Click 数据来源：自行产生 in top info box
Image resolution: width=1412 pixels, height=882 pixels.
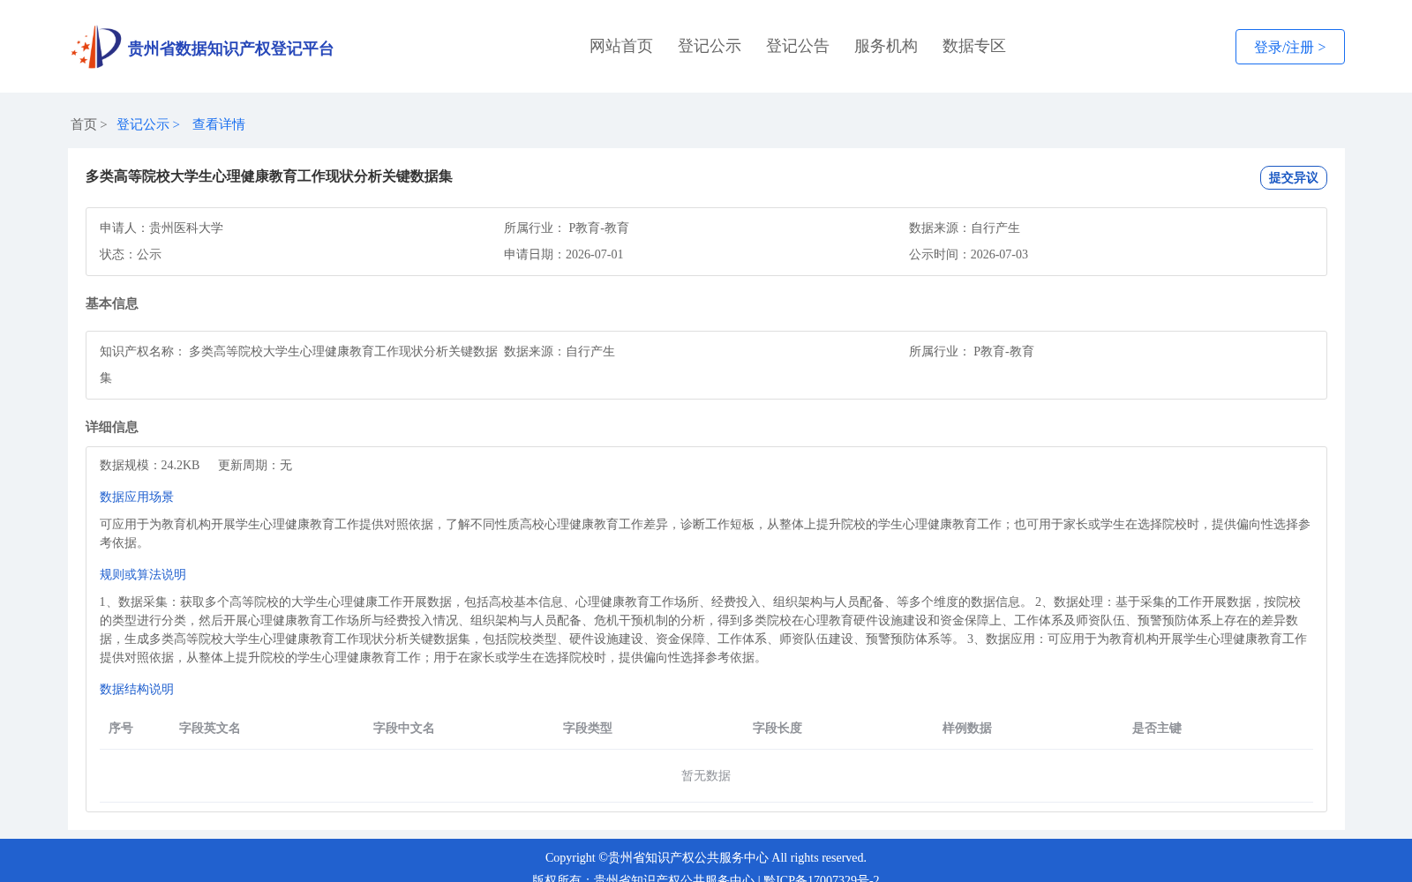point(965,228)
